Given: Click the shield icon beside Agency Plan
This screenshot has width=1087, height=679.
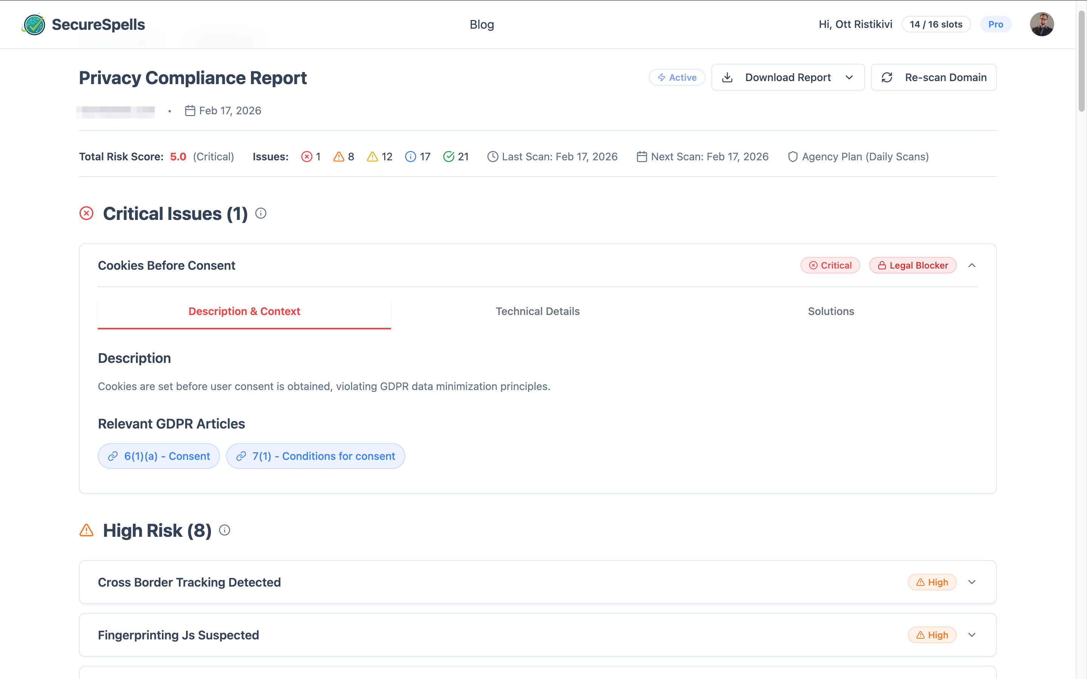Looking at the screenshot, I should [793, 157].
